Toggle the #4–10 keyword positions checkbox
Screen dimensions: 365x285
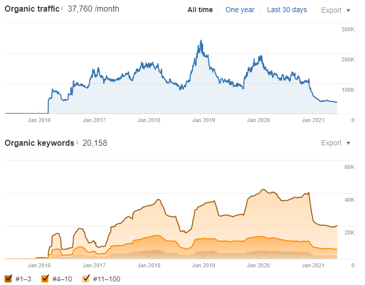click(45, 278)
